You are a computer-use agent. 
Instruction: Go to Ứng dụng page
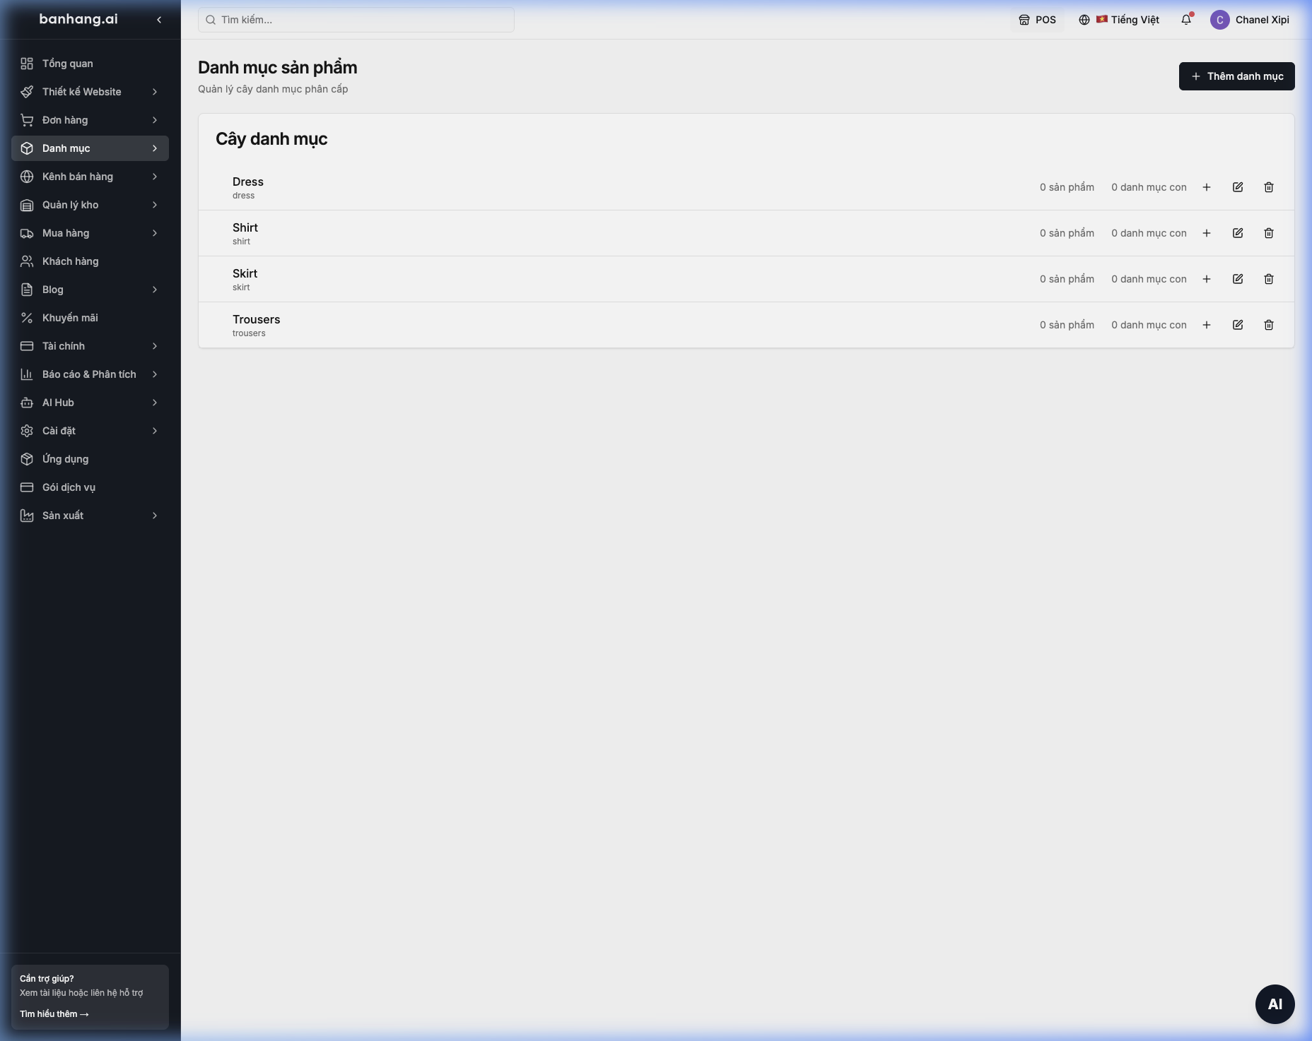coord(90,459)
